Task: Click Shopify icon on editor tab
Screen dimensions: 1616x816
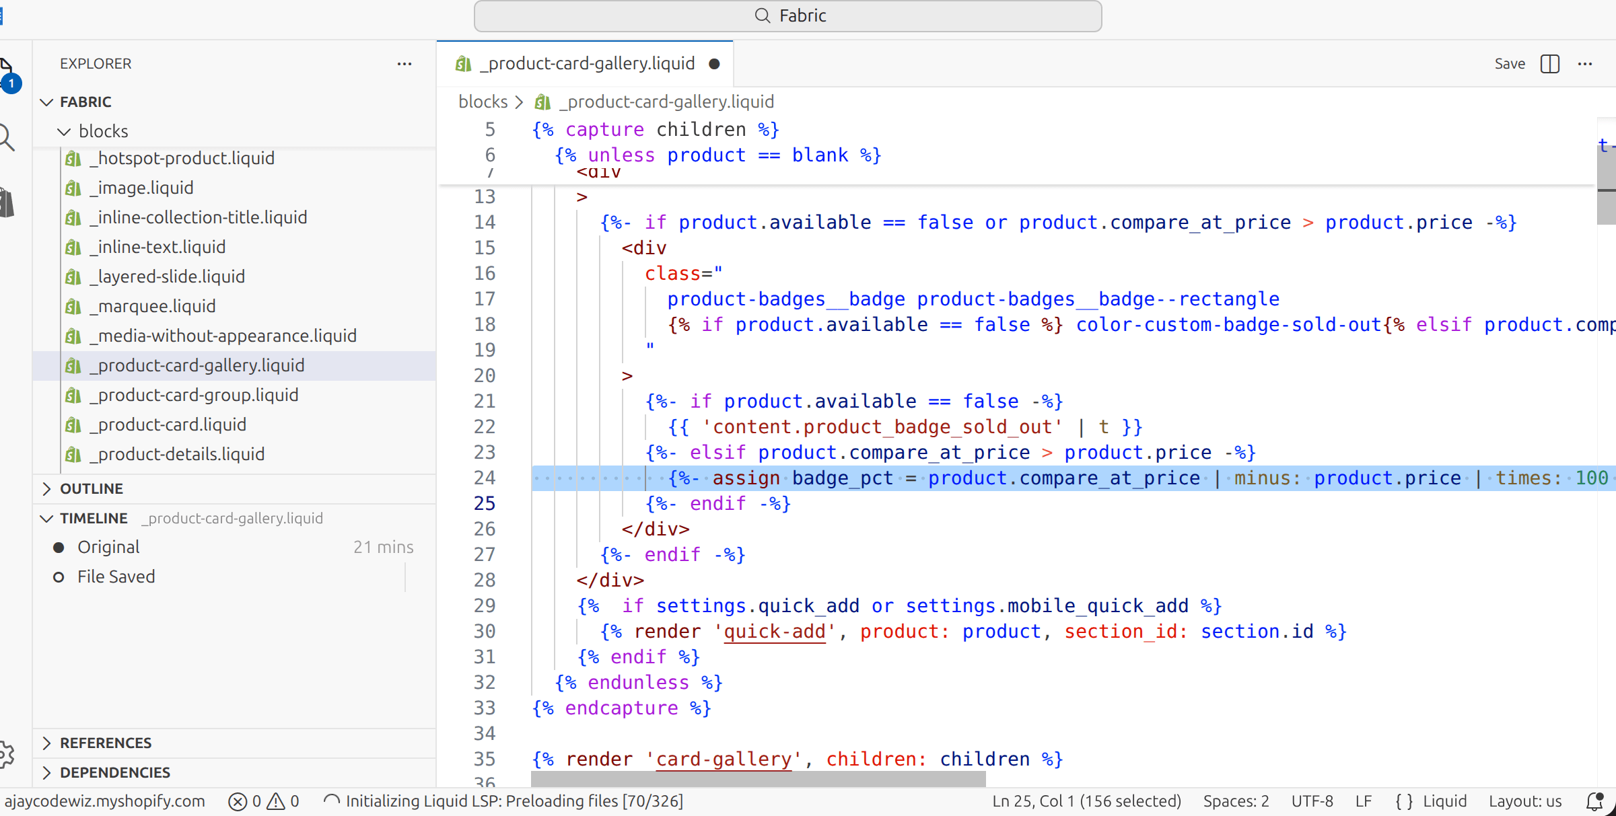Action: pyautogui.click(x=463, y=64)
